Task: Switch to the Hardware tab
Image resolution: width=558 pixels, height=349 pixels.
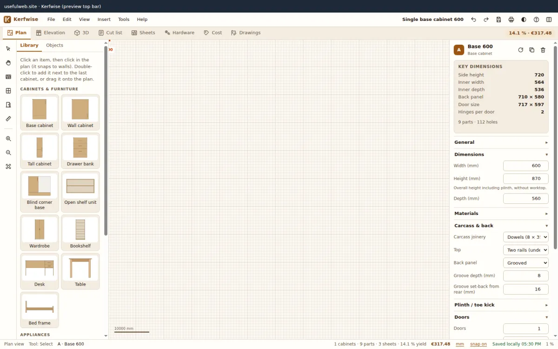Action: pos(179,33)
